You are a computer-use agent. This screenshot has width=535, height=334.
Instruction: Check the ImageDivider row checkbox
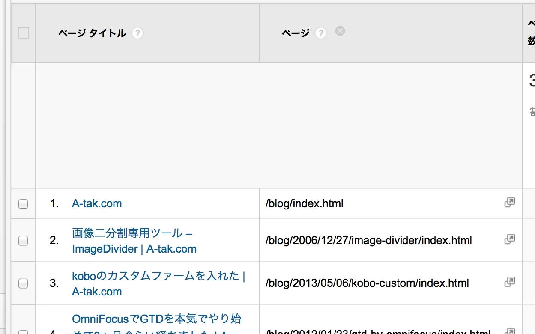23,241
